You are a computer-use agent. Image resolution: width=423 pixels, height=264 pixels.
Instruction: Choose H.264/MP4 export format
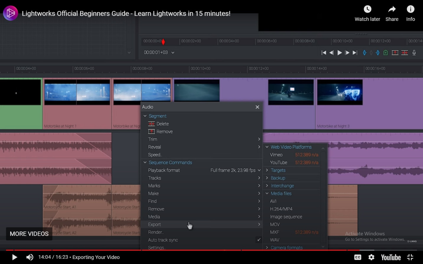click(x=281, y=209)
